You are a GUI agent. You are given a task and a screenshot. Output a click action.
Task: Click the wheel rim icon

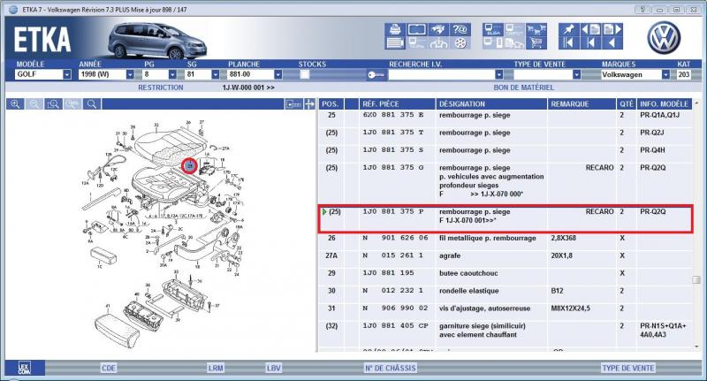(x=460, y=43)
